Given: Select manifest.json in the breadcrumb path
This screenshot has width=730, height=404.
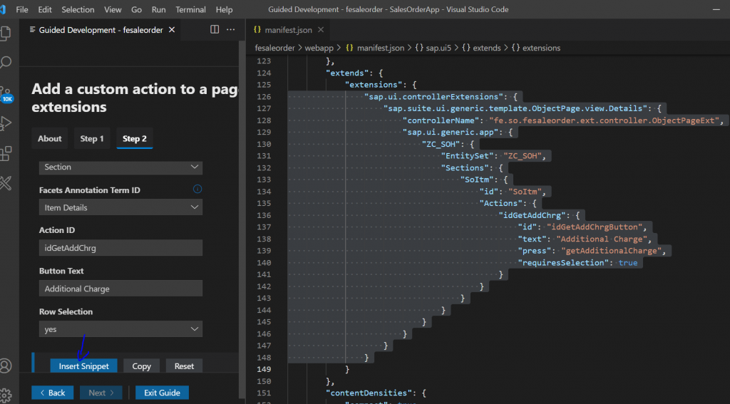Looking at the screenshot, I should pyautogui.click(x=381, y=48).
